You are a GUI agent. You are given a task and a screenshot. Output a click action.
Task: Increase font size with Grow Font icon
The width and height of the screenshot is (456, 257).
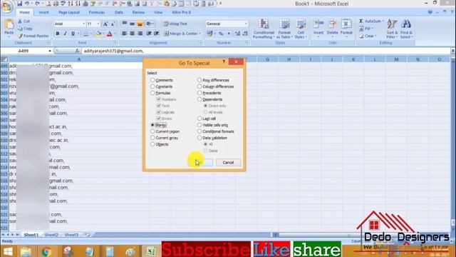pos(105,24)
